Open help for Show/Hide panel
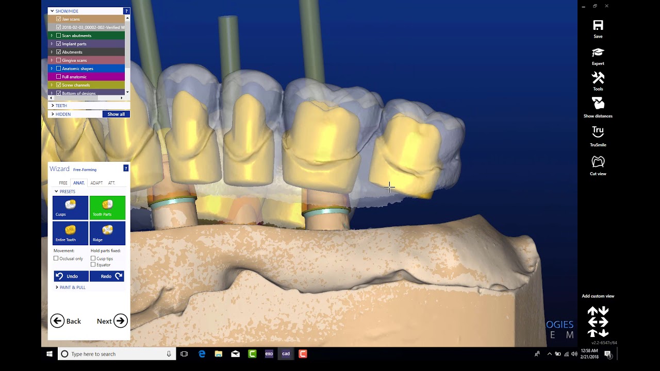 [x=126, y=11]
